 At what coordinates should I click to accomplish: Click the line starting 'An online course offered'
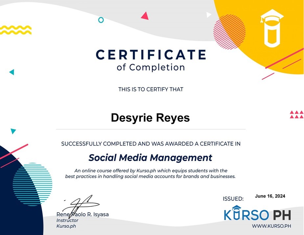pos(151,171)
